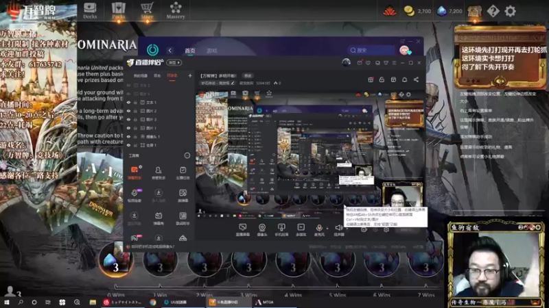Toggle visibility of 摄像头 1 layer
This screenshot has width=549, height=308.
[128, 136]
